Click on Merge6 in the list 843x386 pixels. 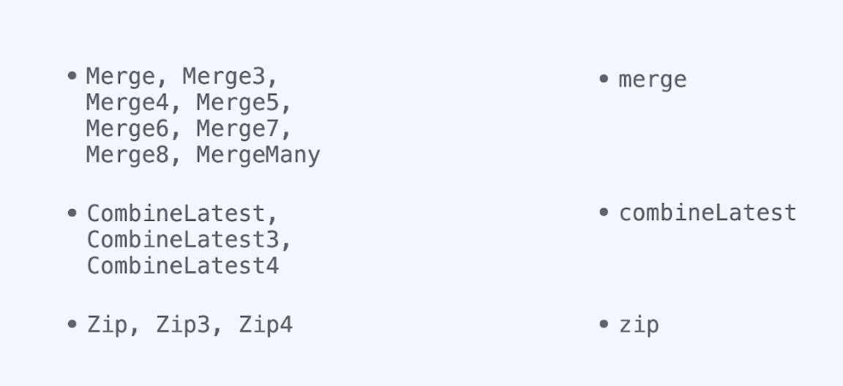click(x=127, y=129)
